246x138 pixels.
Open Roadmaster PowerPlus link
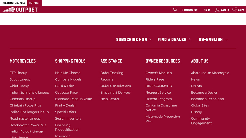pyautogui.click(x=28, y=125)
